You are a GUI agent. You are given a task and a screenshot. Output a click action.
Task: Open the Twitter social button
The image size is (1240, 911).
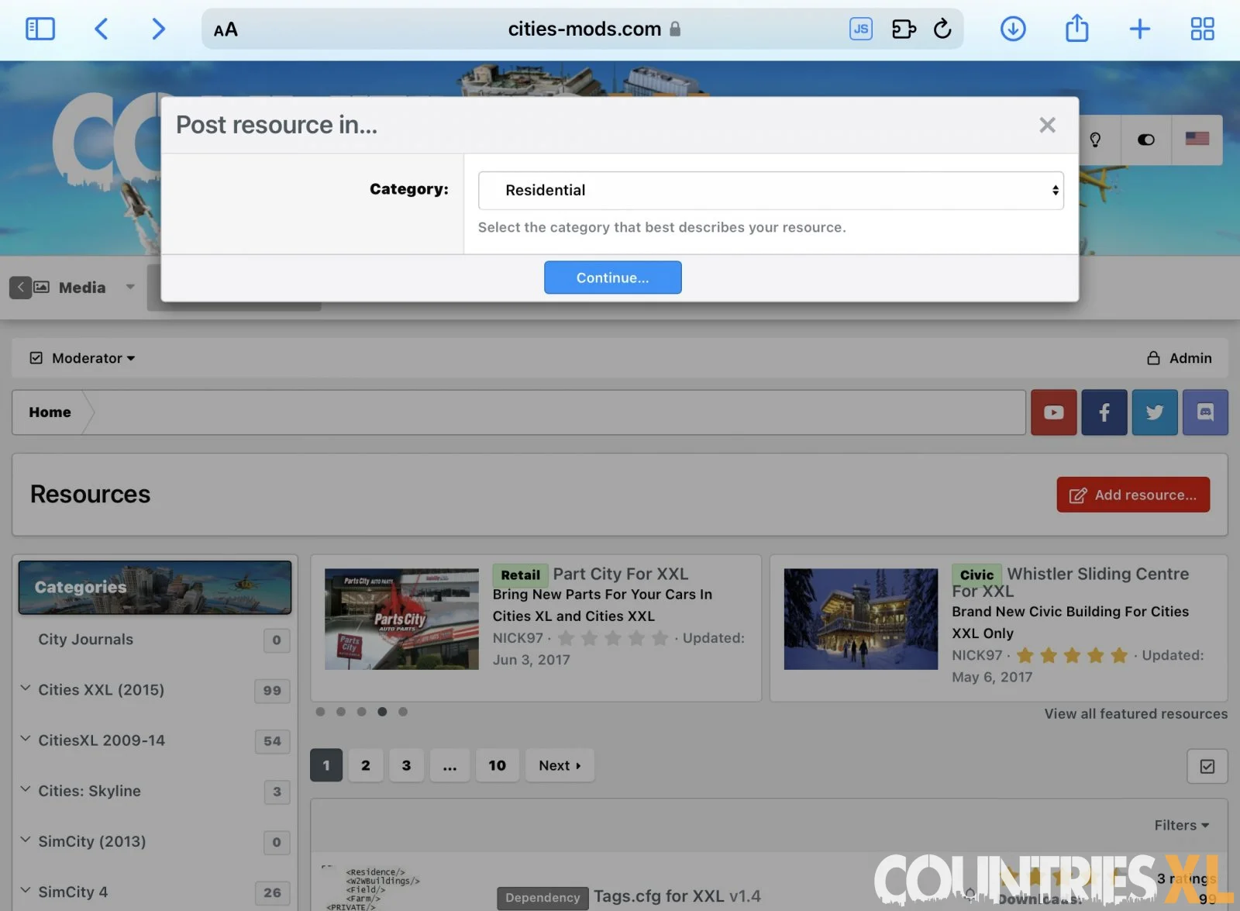(1155, 412)
